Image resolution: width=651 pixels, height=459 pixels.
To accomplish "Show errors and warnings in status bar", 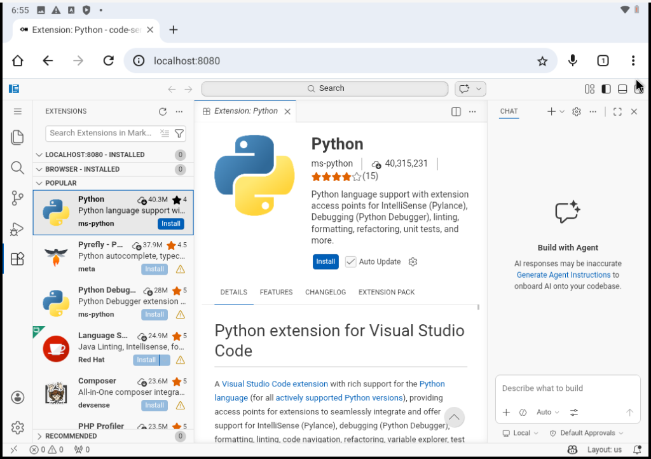I will point(46,449).
